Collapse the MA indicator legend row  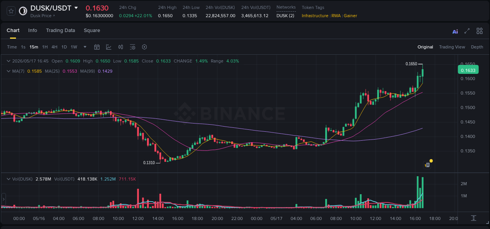pos(8,71)
